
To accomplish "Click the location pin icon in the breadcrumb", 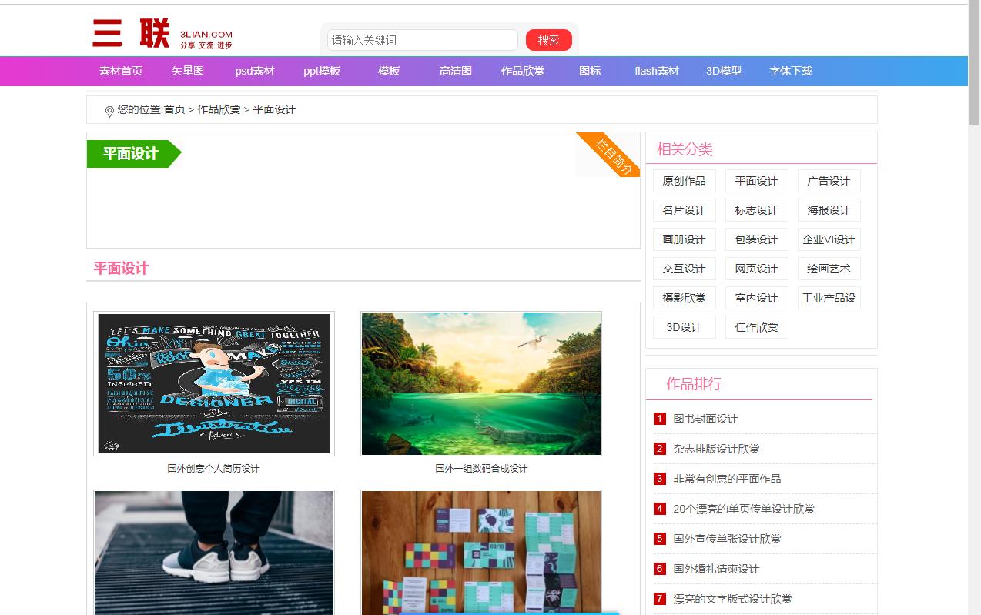I will (109, 110).
